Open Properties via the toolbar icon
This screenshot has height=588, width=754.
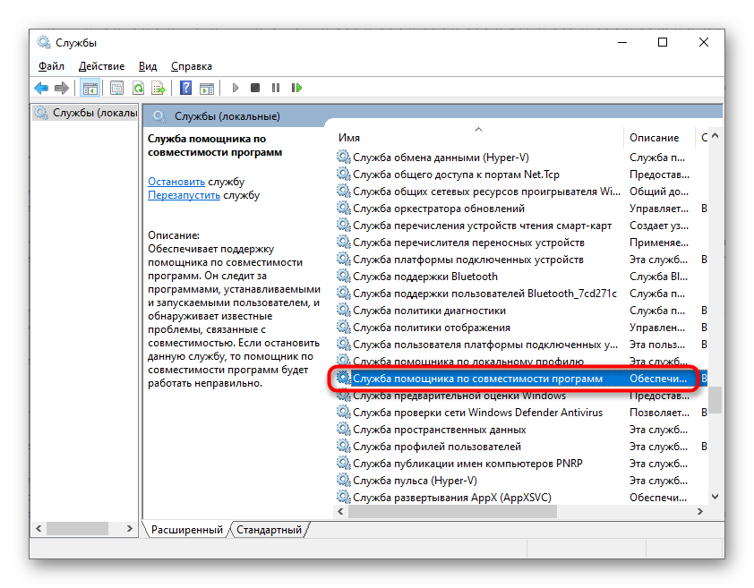[116, 88]
